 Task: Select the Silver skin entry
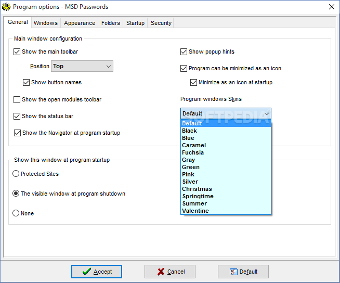[226, 182]
